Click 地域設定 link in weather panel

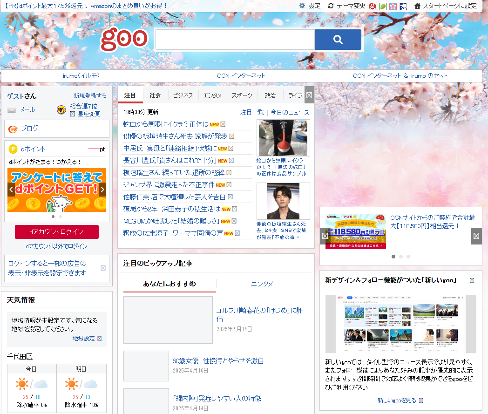pyautogui.click(x=84, y=339)
